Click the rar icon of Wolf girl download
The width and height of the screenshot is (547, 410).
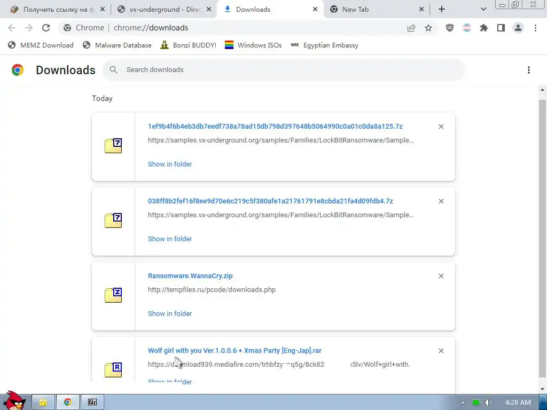point(113,369)
